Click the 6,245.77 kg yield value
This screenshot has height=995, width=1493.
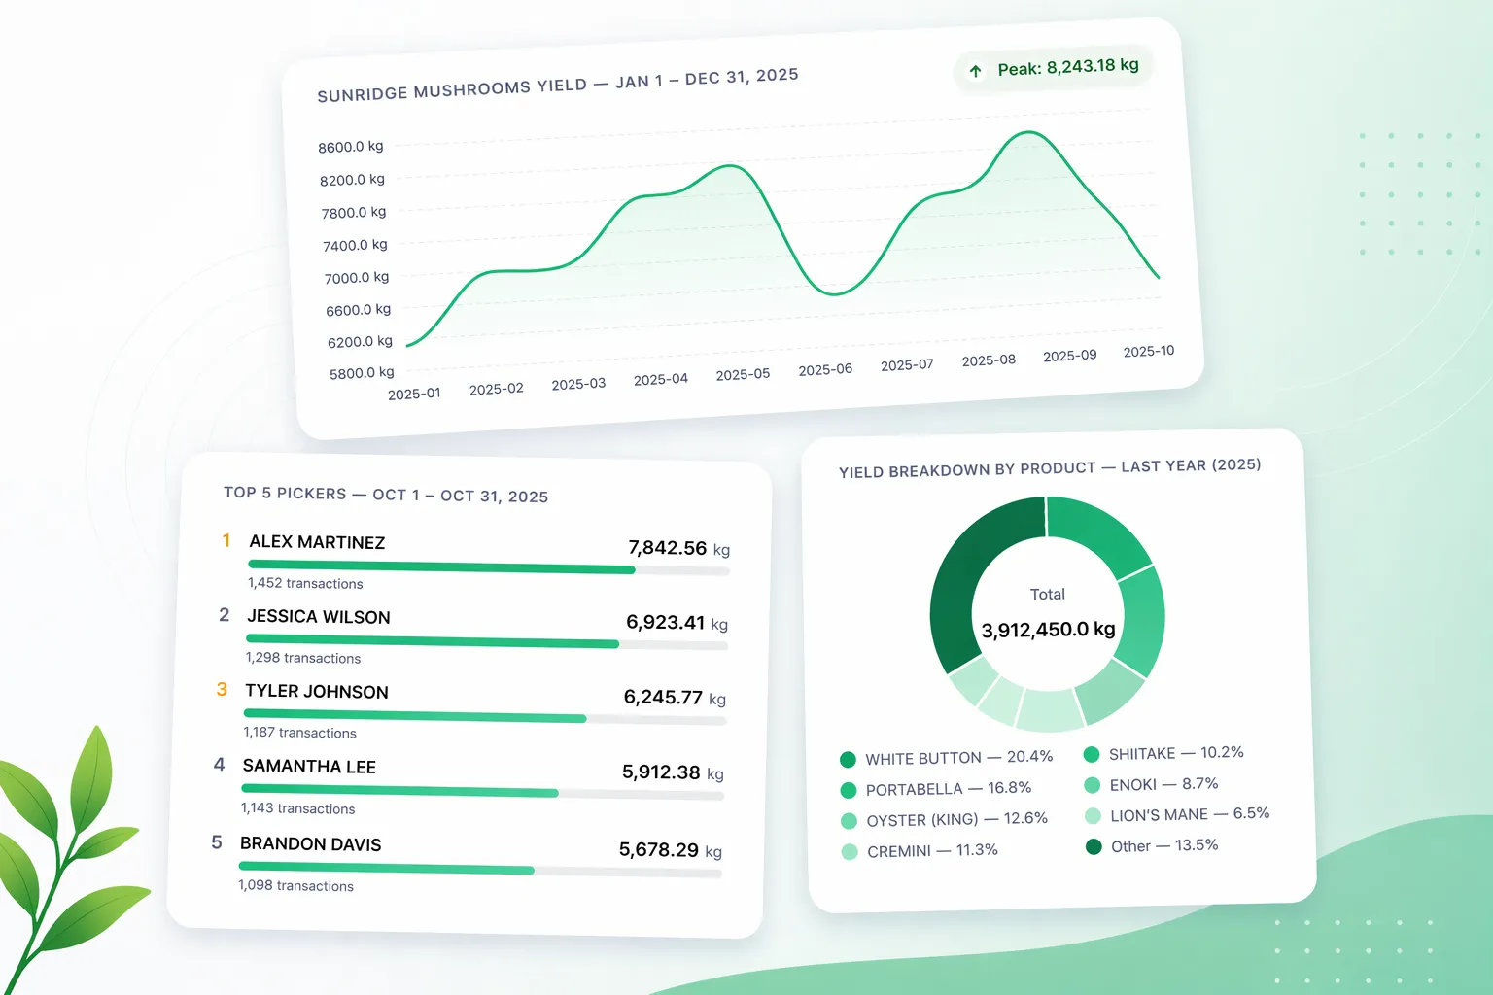(x=675, y=698)
